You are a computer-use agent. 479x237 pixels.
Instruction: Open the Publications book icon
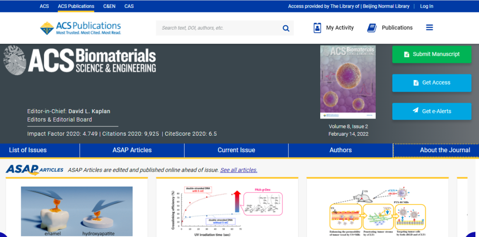[x=372, y=28]
